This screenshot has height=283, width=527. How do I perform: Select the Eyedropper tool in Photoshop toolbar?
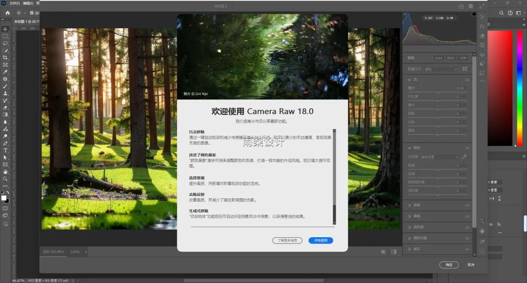point(5,72)
